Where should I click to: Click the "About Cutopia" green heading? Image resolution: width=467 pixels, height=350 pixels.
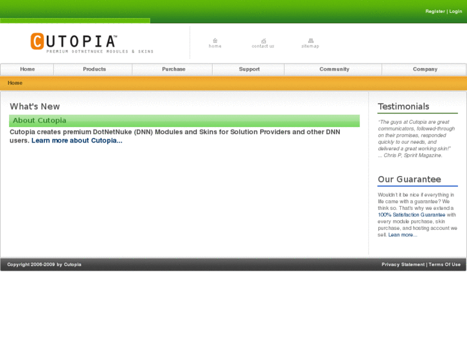(x=39, y=121)
